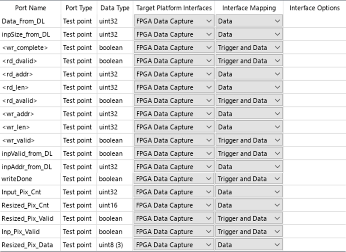
Task: Open Interface Mapping dropdown for <wr_valid>
Action: [248, 140]
